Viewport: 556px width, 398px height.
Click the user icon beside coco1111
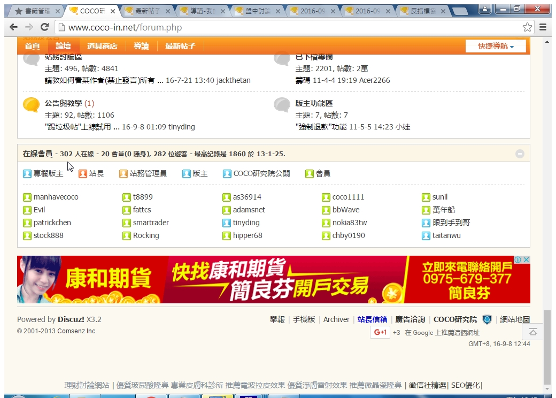326,197
